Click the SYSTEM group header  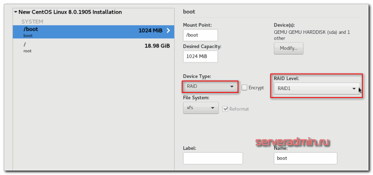(32, 22)
